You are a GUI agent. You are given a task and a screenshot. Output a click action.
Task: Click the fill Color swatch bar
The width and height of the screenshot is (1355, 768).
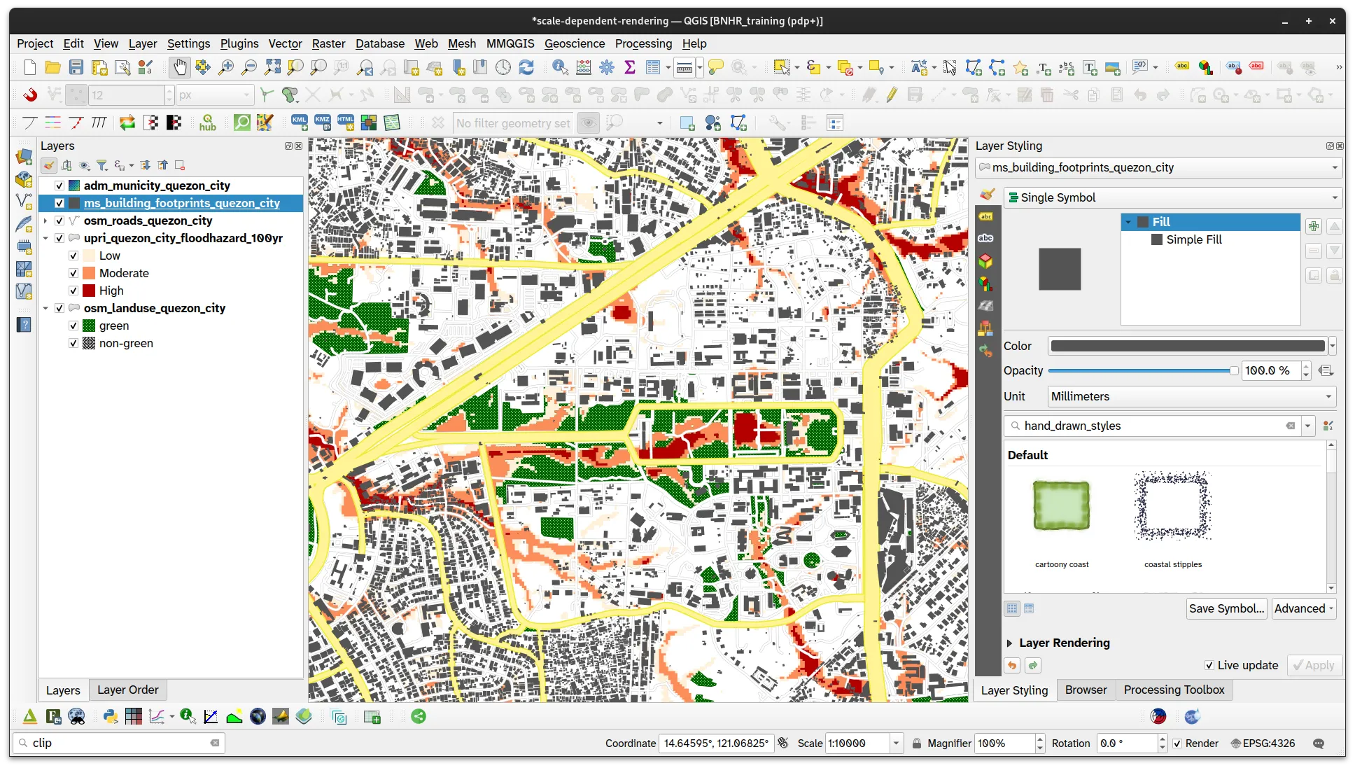coord(1187,346)
